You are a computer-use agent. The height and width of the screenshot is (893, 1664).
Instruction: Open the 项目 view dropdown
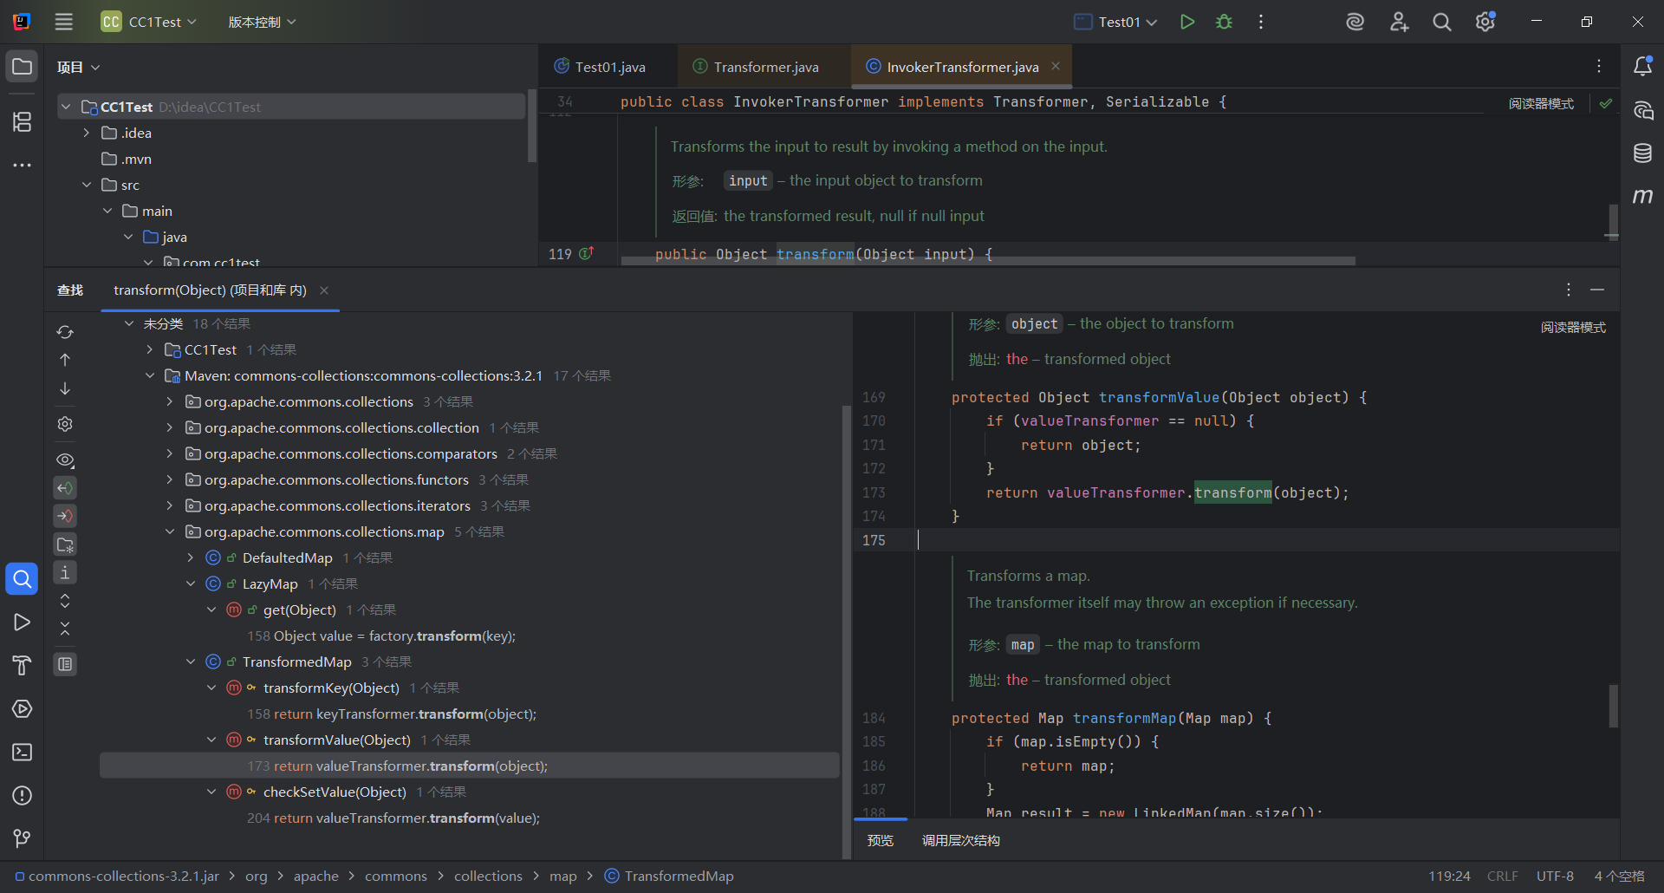point(78,67)
